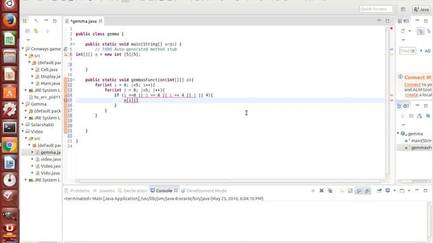Open the Javadoc tab

coord(104,190)
